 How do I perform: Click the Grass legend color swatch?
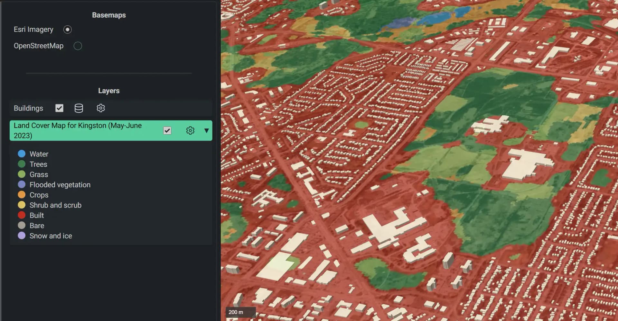click(22, 174)
